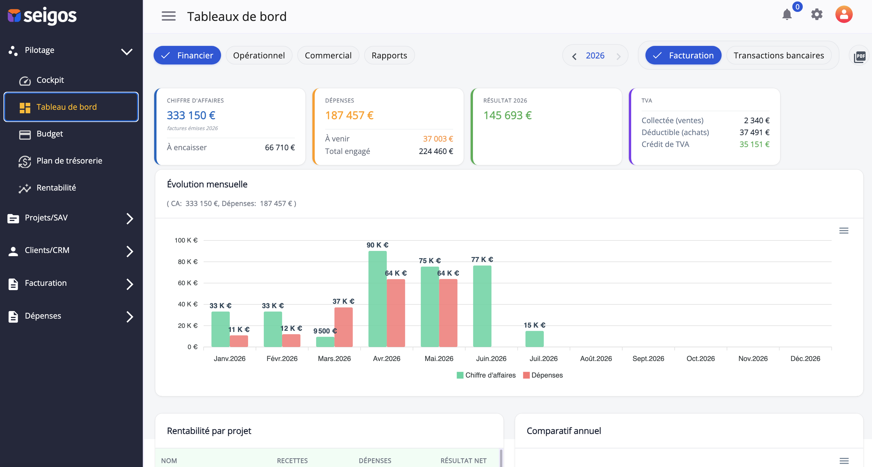This screenshot has width=872, height=467.
Task: Click the À encaisser 66 710 € value
Action: point(280,148)
